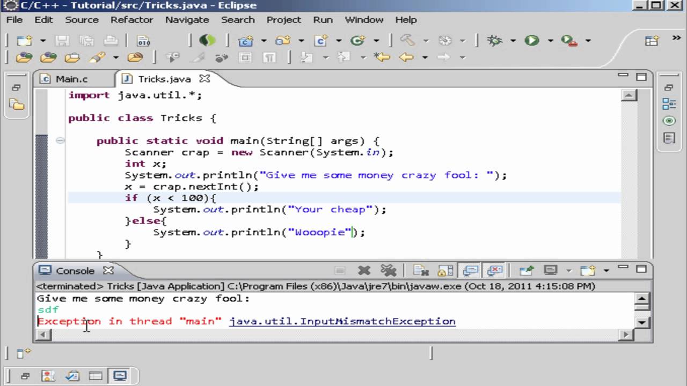Click the java.util.InputMismatchException link
Screen dimensions: 687x386
point(342,321)
